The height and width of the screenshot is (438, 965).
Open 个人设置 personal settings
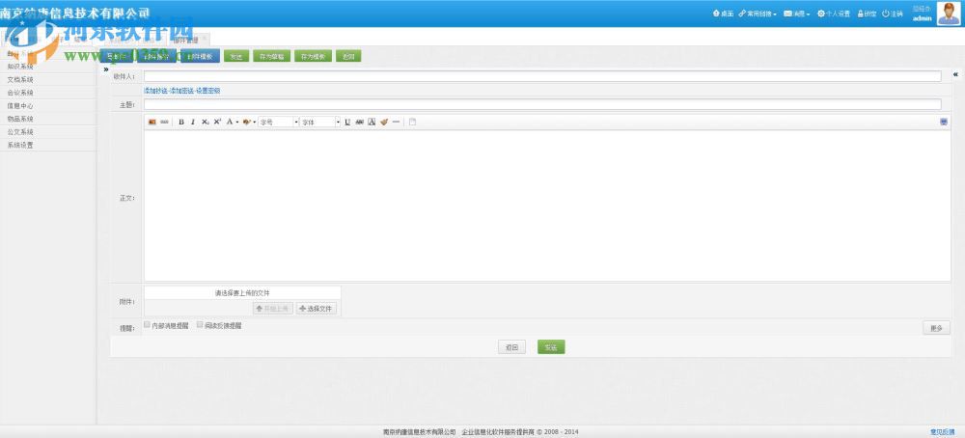click(x=834, y=14)
